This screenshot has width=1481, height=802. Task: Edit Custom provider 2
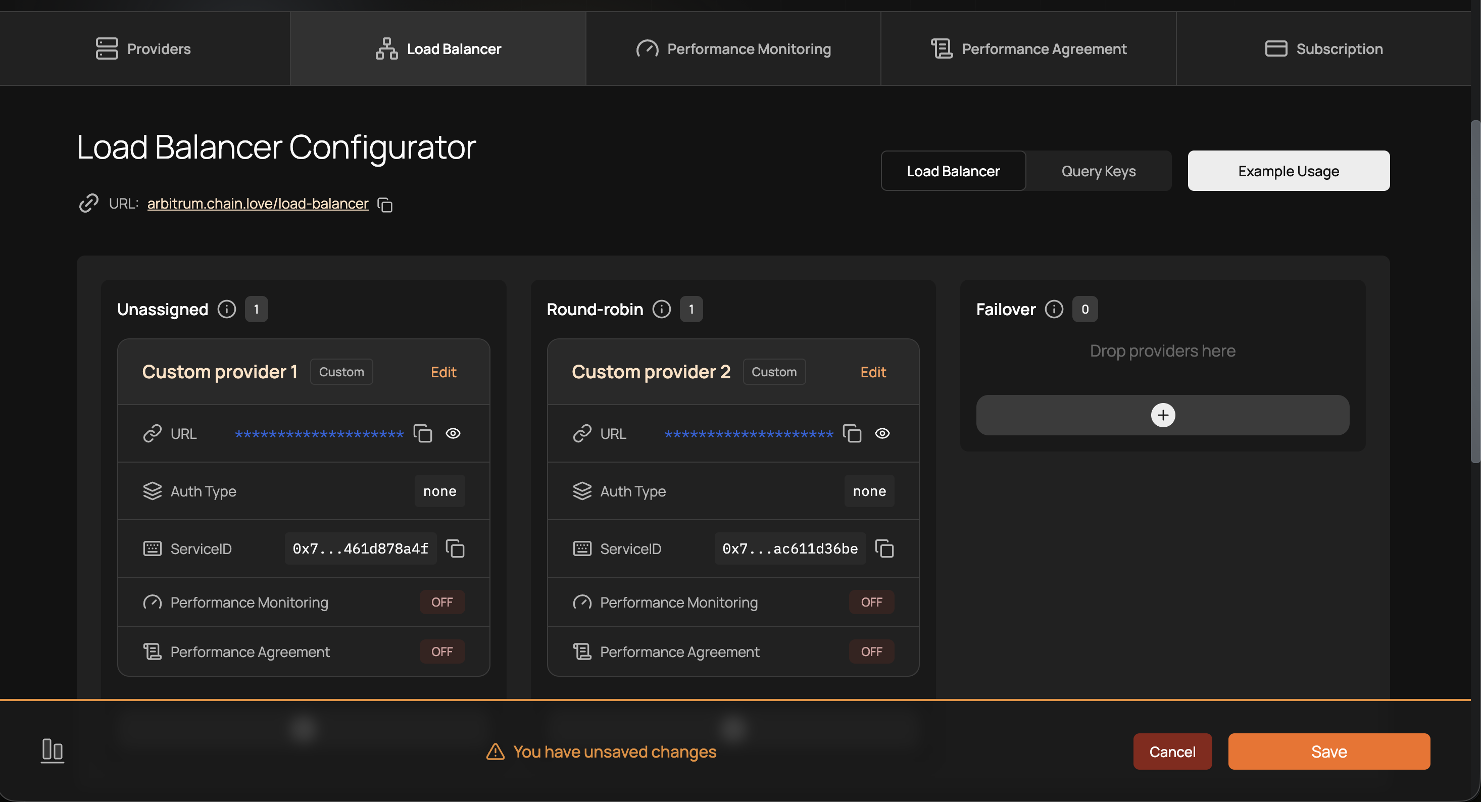click(x=873, y=372)
